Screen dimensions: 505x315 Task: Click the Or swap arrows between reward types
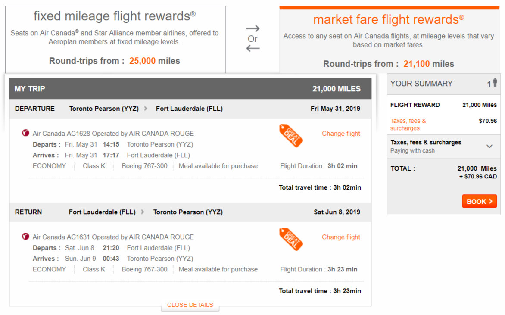[x=253, y=38]
